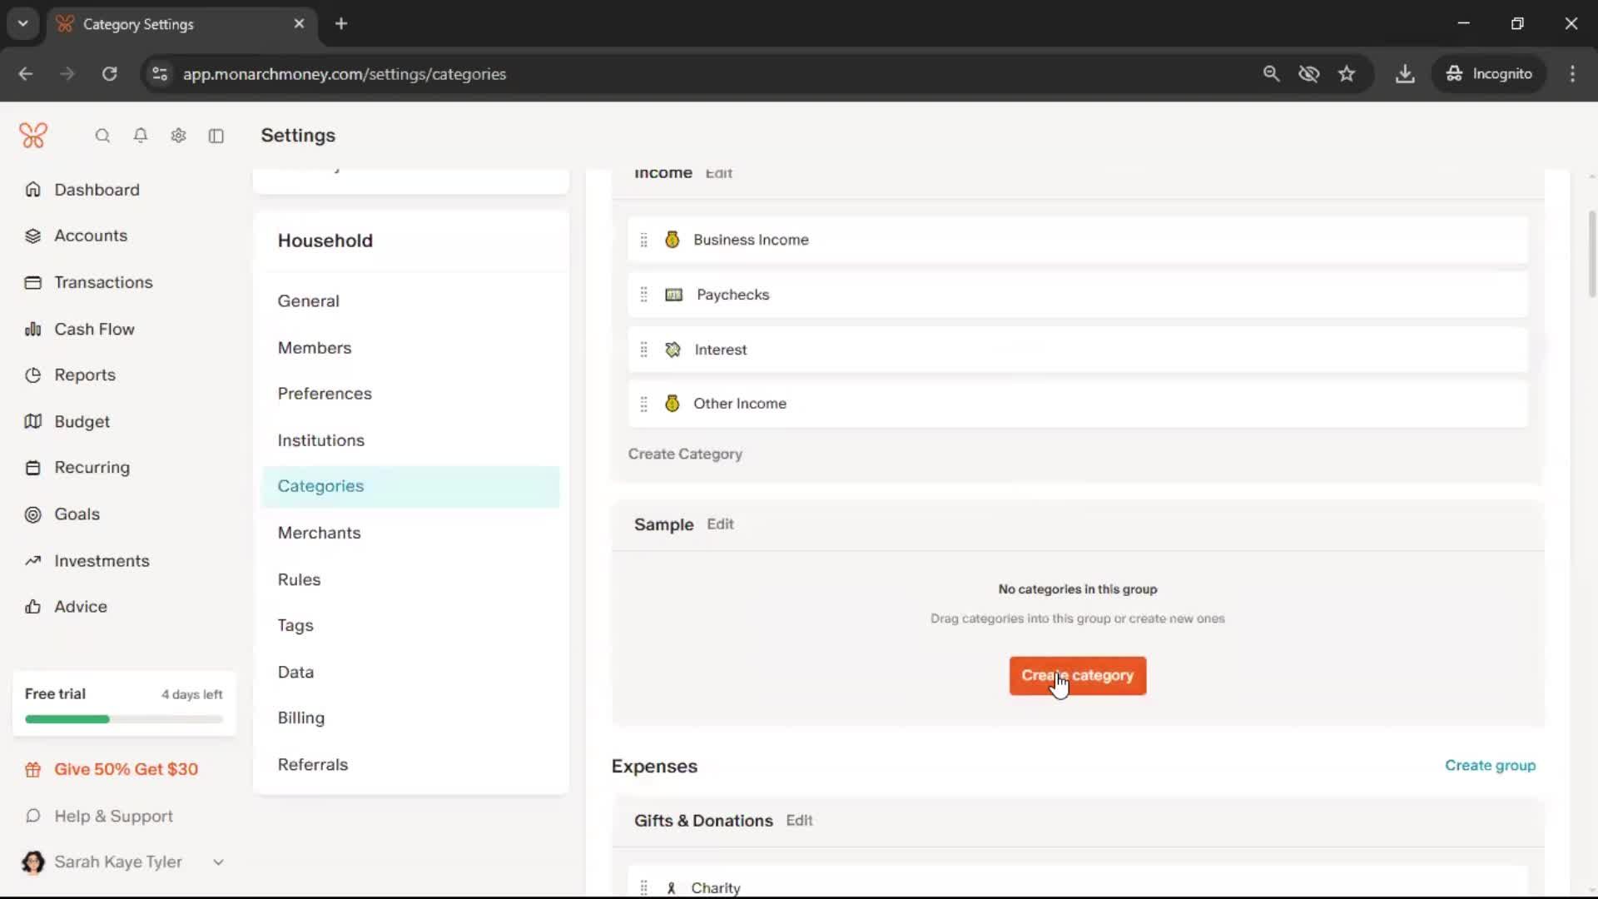1598x899 pixels.
Task: Go to Cash Flow in sidebar
Action: (94, 329)
